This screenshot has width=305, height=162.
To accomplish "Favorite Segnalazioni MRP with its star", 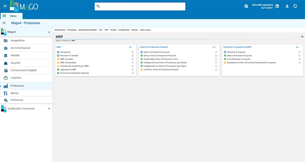I will tap(132, 69).
